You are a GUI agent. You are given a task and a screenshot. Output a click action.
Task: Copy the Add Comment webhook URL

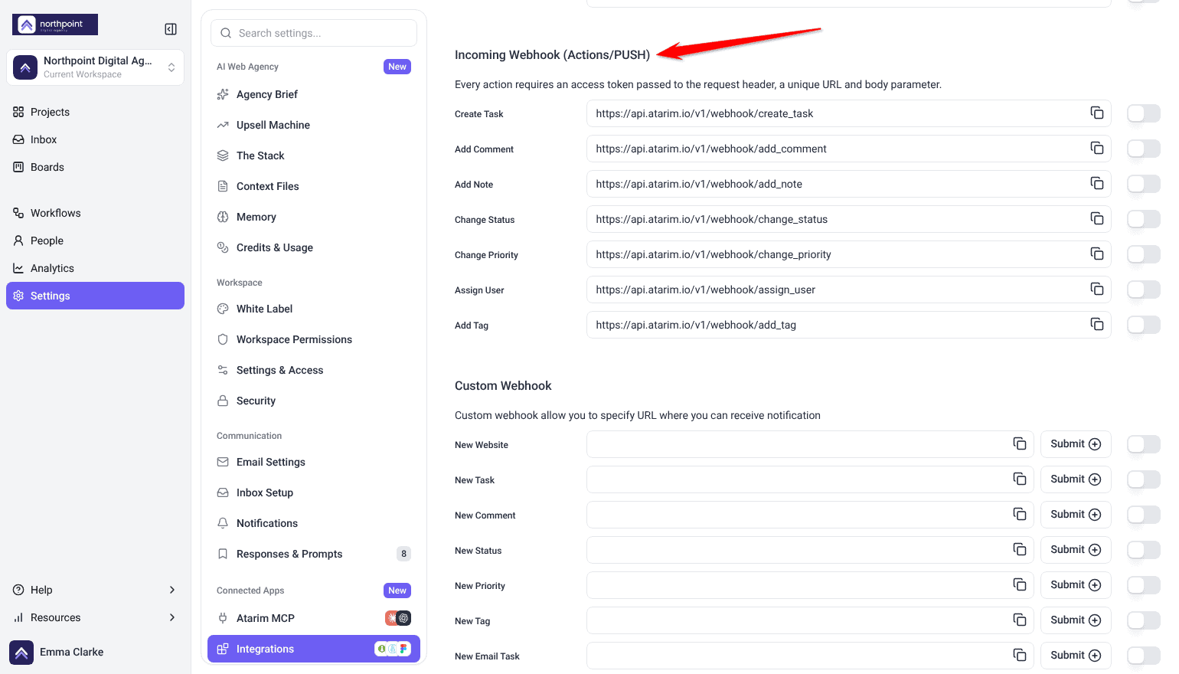[x=1097, y=149]
